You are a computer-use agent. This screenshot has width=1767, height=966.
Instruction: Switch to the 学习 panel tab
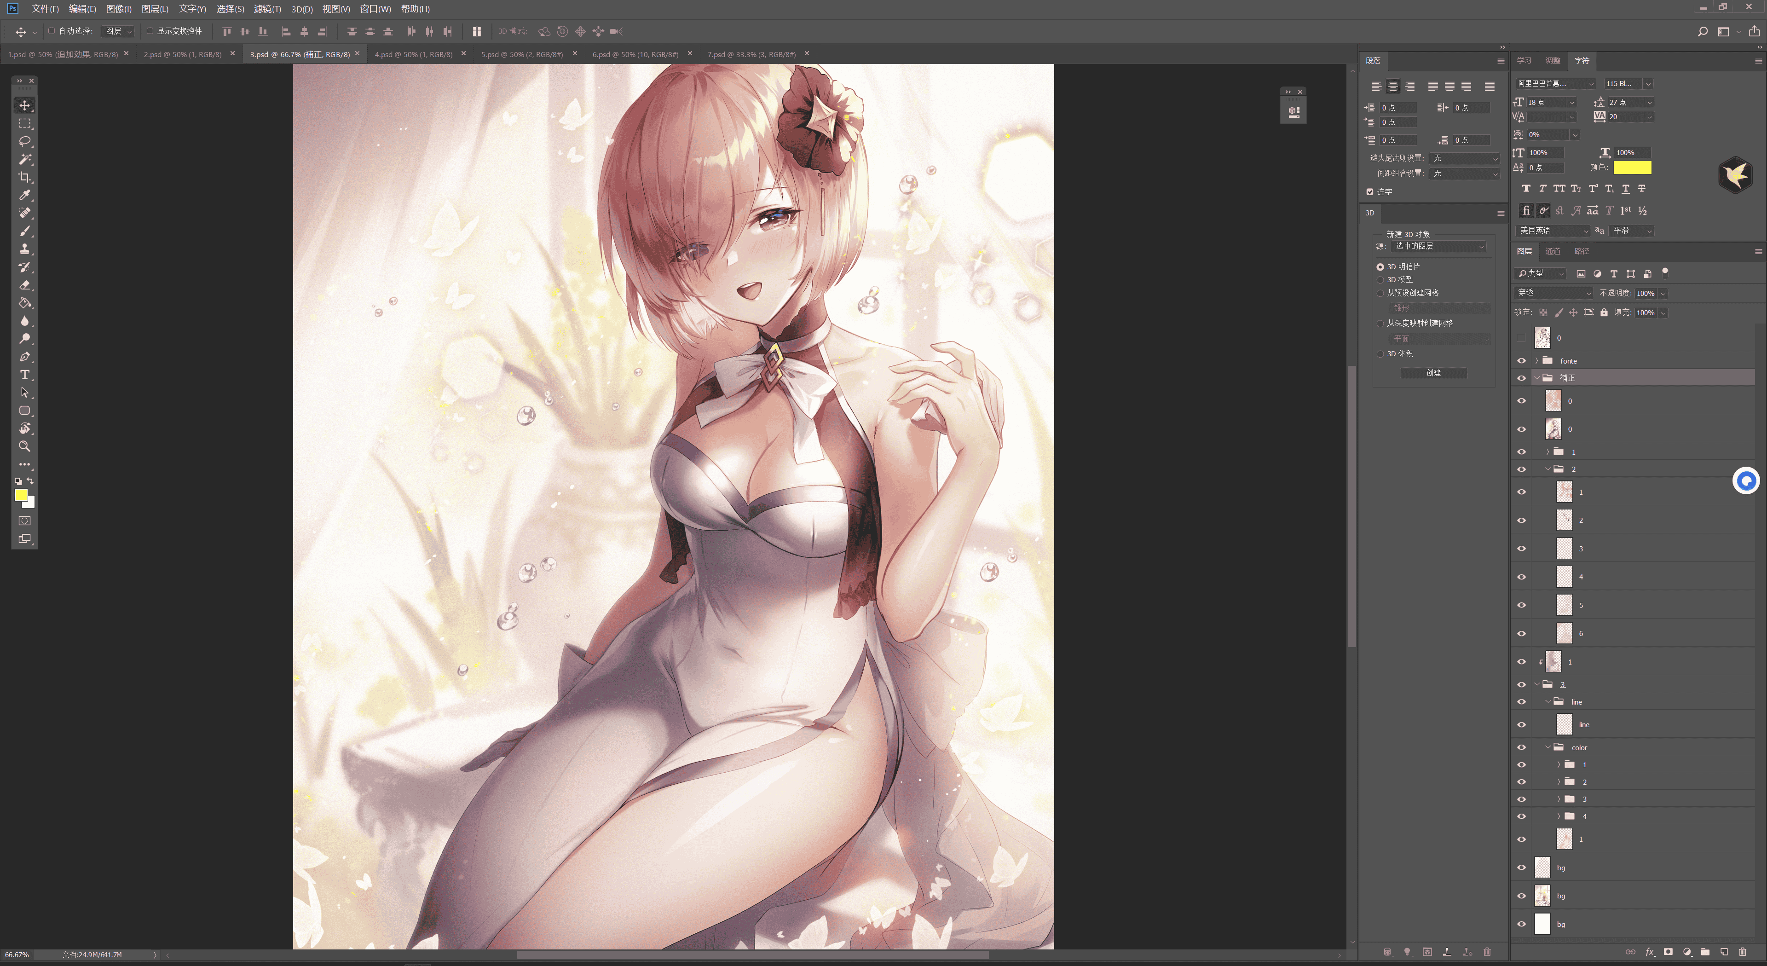(x=1524, y=60)
